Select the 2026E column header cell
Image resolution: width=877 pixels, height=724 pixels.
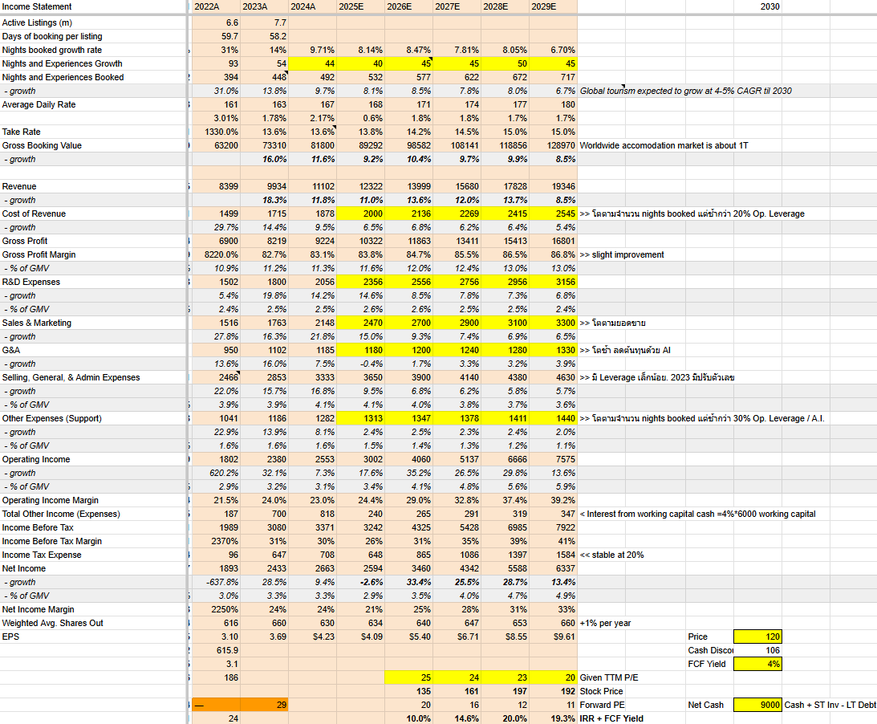click(x=408, y=6)
